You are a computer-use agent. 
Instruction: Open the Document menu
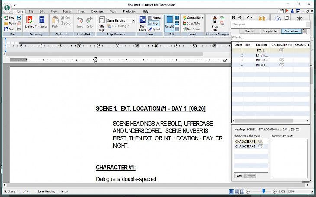[97, 11]
